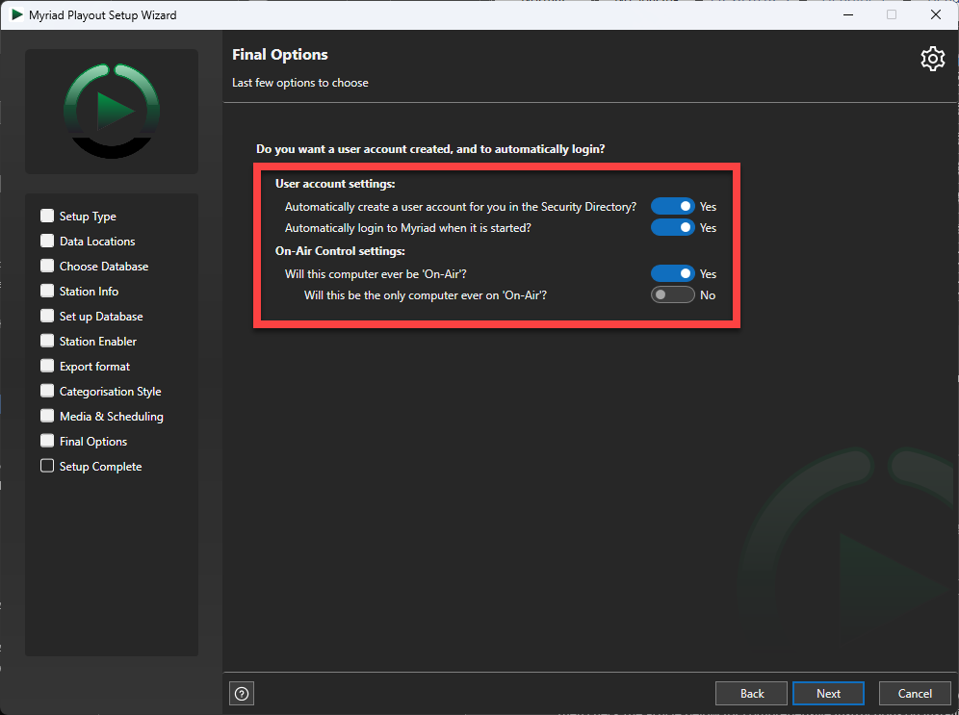Select the 'Station Info' step label
The image size is (959, 715).
click(x=89, y=292)
